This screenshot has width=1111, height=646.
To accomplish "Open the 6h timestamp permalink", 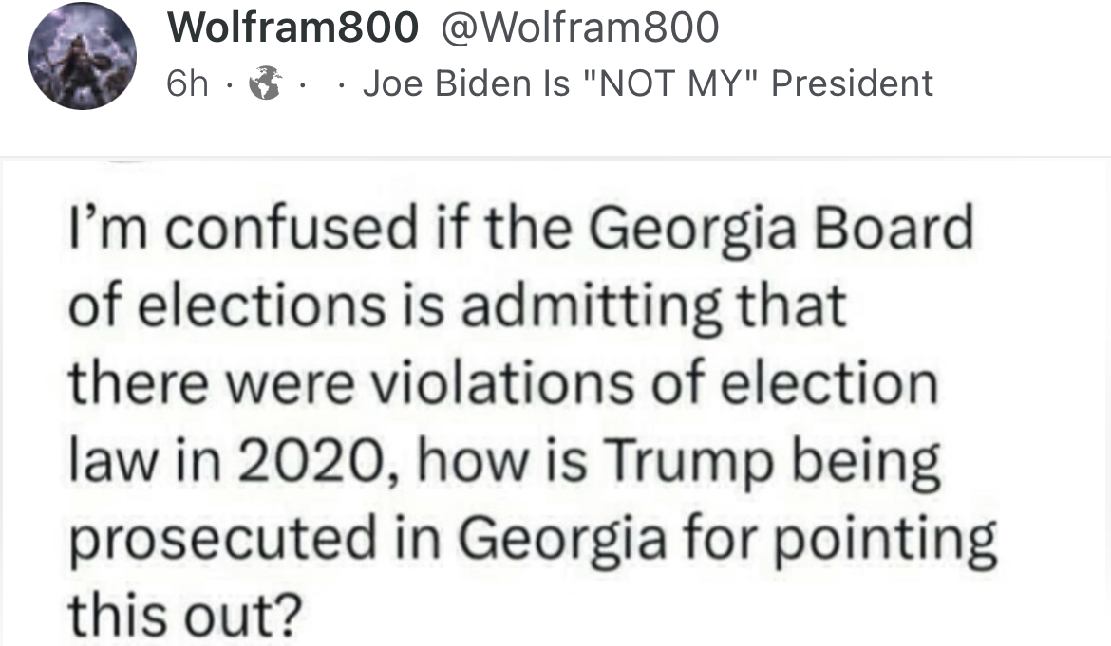I will coord(187,84).
